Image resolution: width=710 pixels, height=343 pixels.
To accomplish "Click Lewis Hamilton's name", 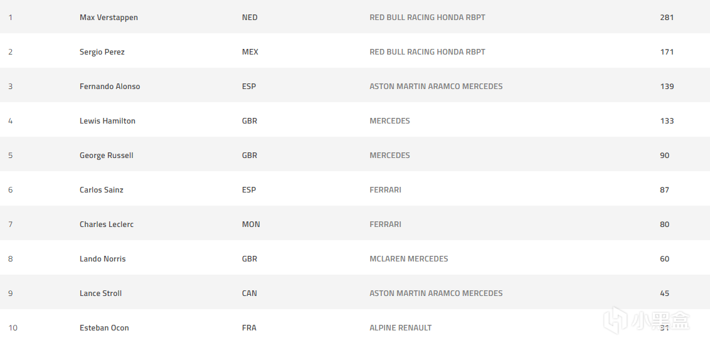I will [107, 121].
